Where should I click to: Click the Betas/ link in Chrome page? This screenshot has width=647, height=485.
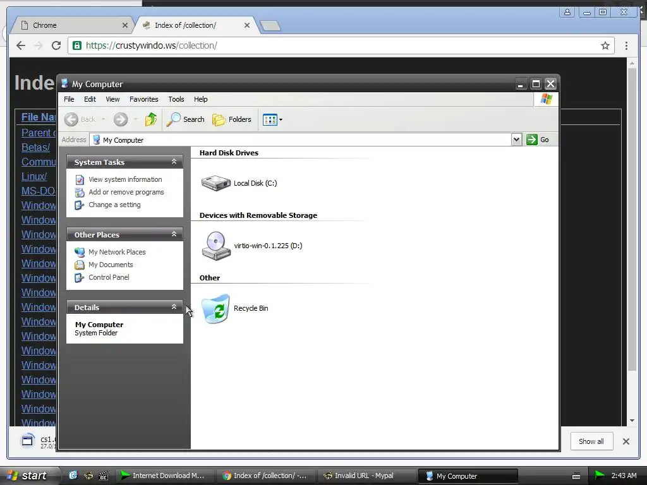[x=35, y=147]
